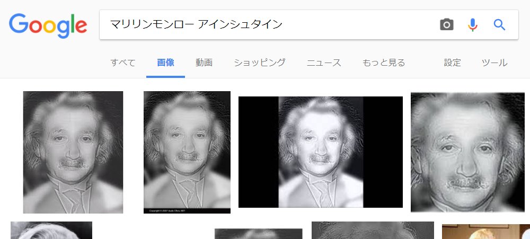The width and height of the screenshot is (530, 239).
Task: Open the 動画 tab
Action: tap(204, 63)
